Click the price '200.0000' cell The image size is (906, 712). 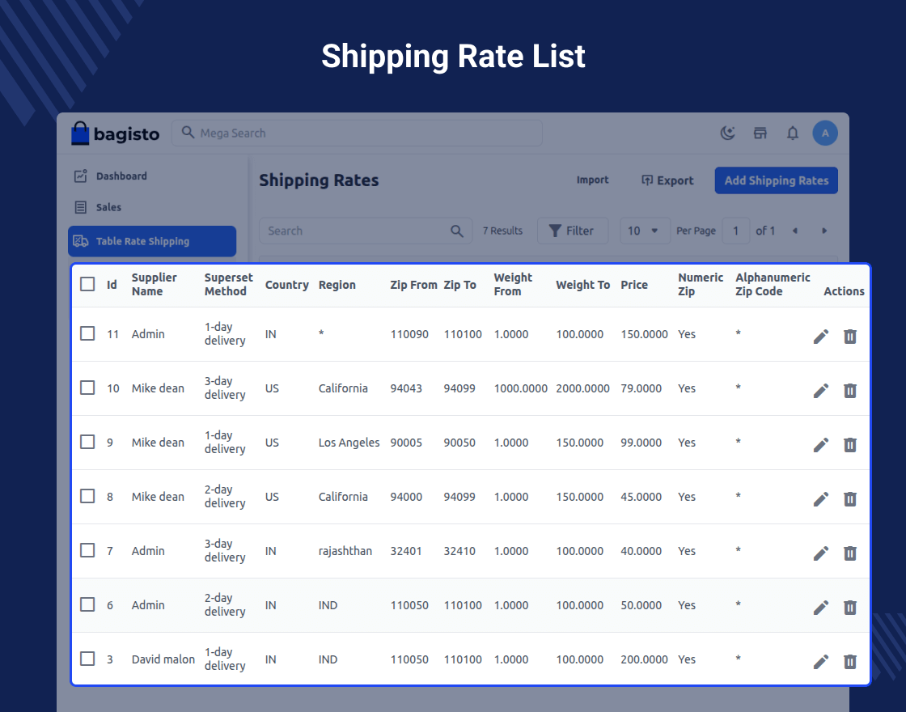click(644, 659)
